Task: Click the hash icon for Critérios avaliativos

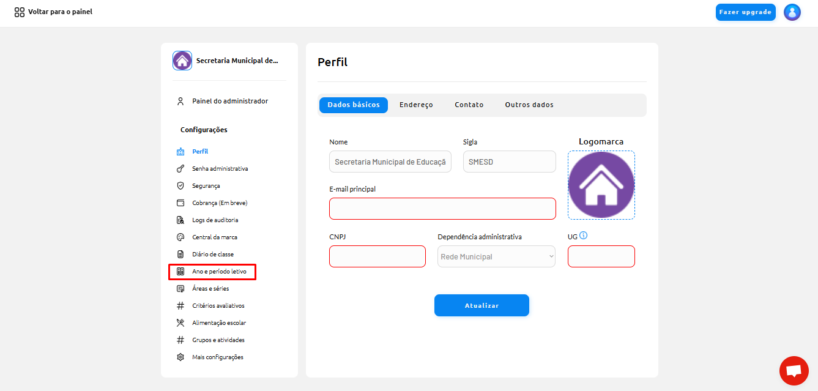Action: click(180, 306)
